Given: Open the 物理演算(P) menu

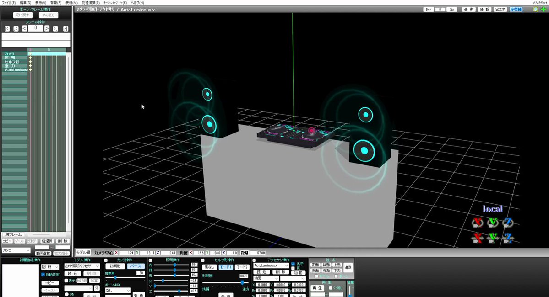Looking at the screenshot, I should click(91, 2).
